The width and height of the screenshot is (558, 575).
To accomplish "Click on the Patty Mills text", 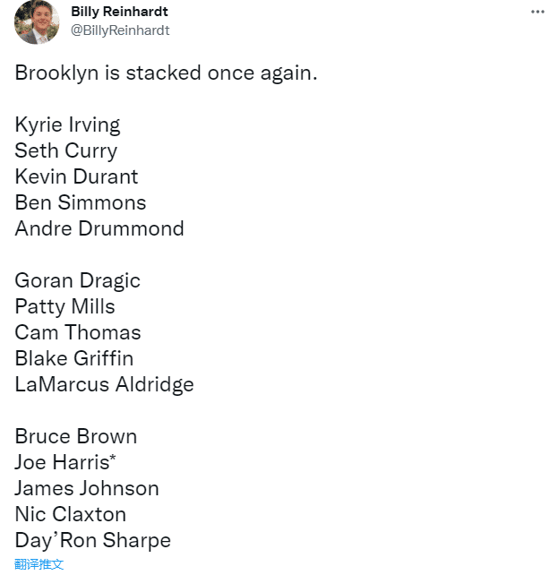I will [64, 306].
